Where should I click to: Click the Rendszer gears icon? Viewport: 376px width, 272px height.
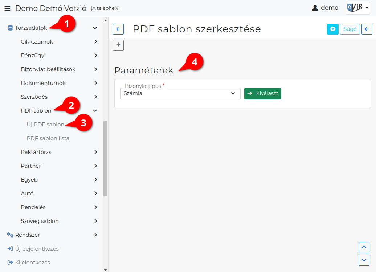click(10, 235)
